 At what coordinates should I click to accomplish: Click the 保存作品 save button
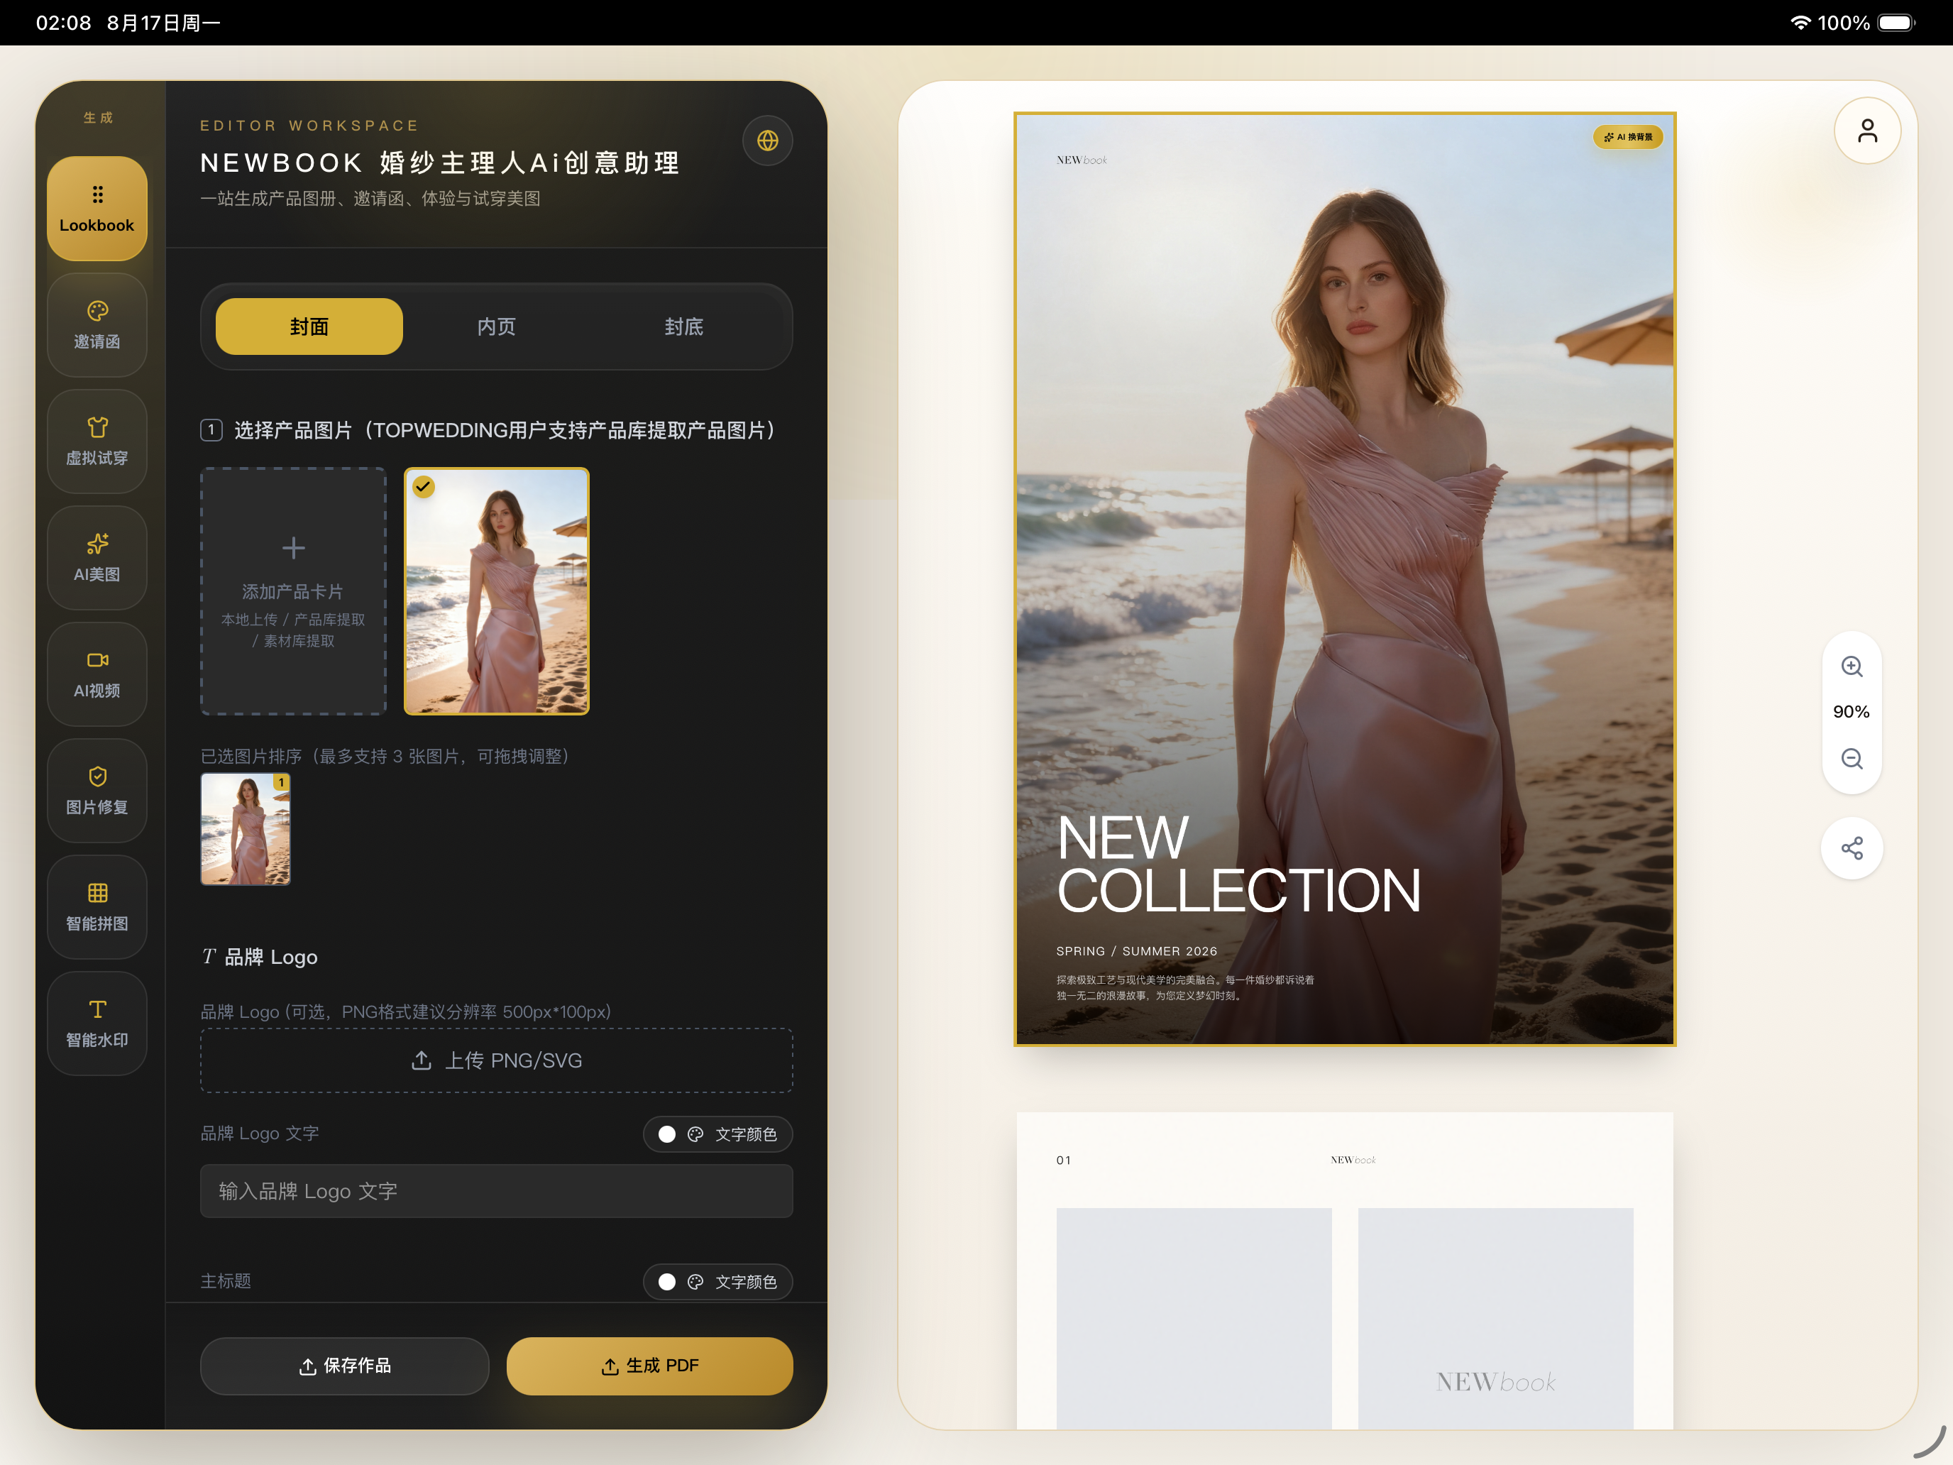click(344, 1366)
